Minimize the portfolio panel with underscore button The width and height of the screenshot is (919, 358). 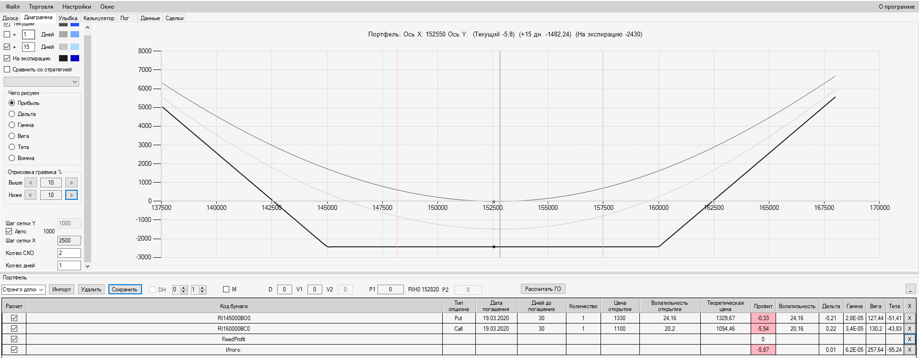click(910, 289)
